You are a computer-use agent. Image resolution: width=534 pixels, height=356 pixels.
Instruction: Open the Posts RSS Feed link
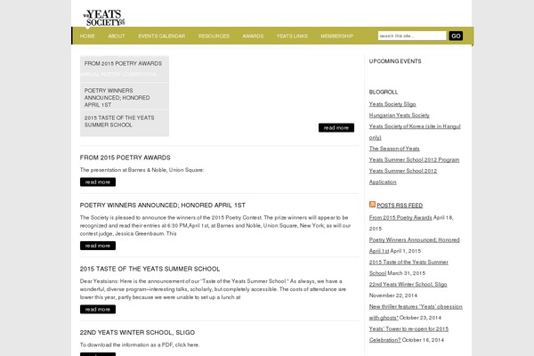click(x=400, y=206)
